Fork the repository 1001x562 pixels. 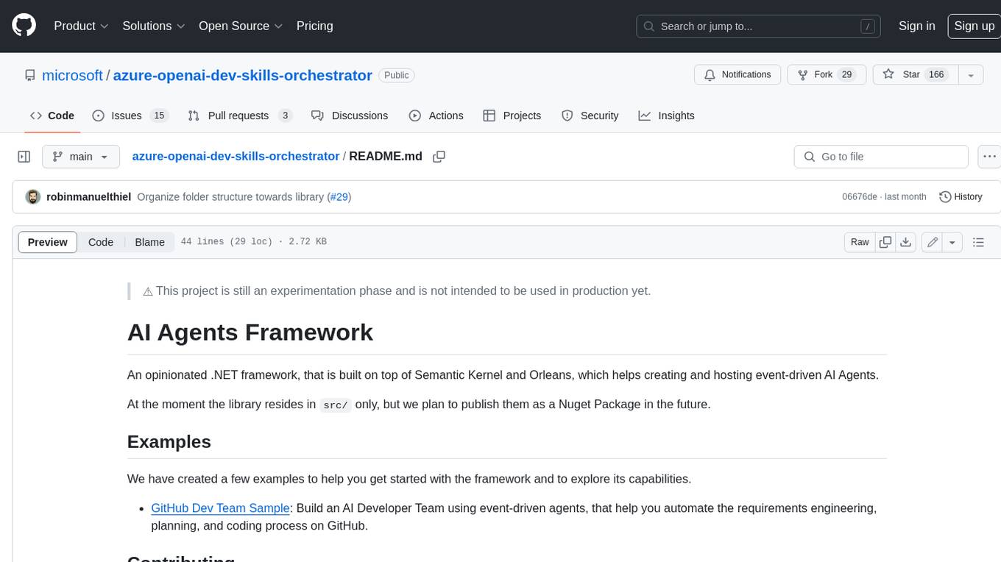pos(827,74)
